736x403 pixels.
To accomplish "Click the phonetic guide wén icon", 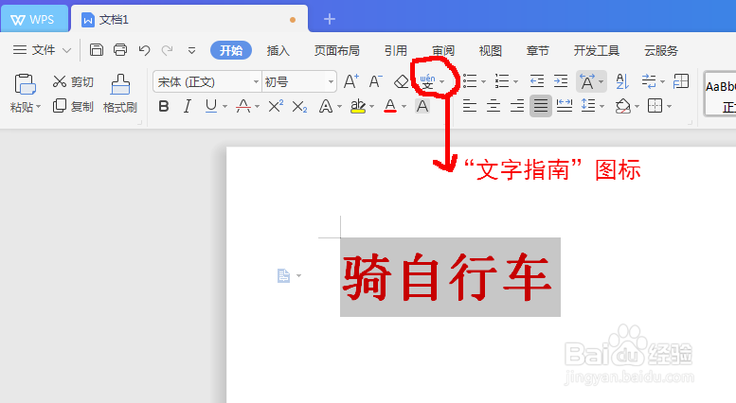I will pyautogui.click(x=427, y=81).
